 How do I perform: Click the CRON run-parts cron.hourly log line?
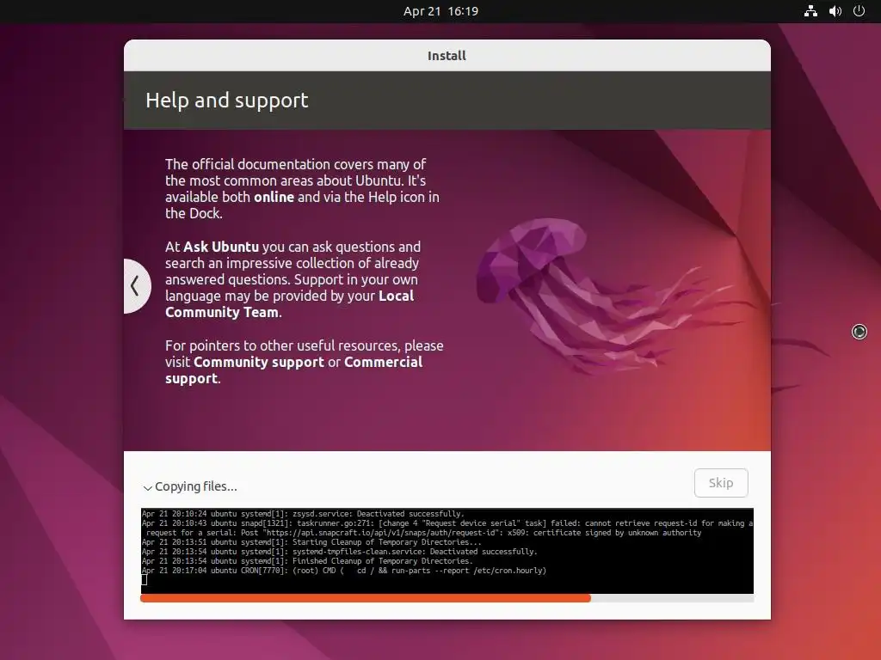click(x=344, y=571)
